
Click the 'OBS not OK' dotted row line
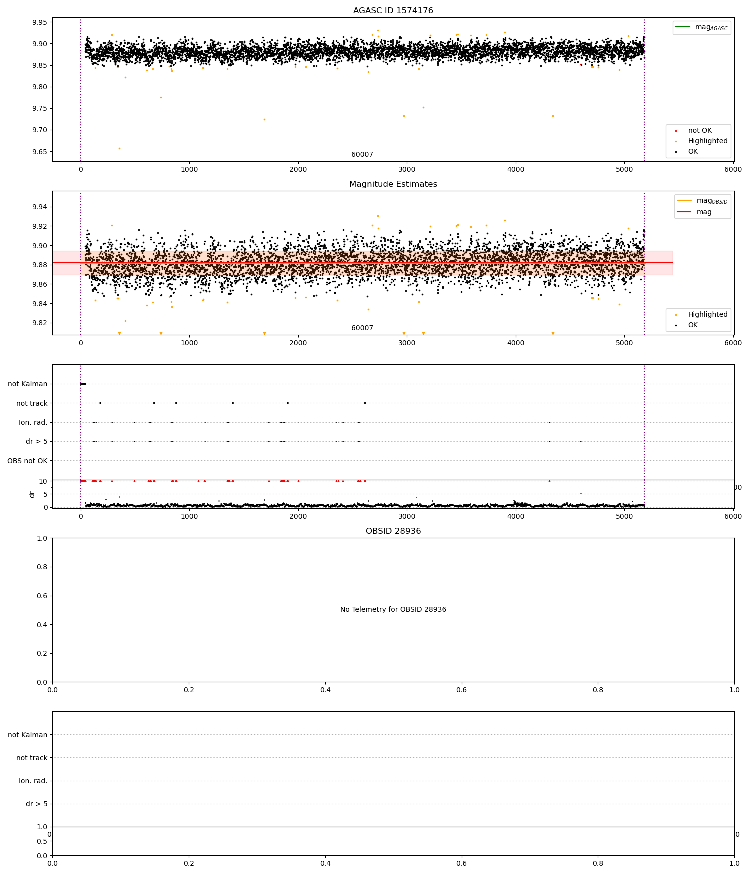click(393, 461)
